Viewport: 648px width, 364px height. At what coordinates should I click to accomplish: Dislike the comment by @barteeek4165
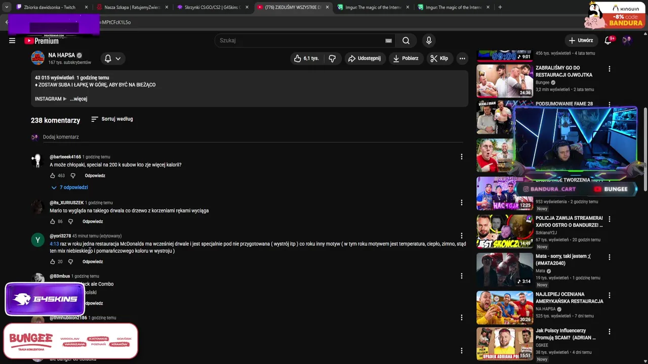(x=73, y=176)
